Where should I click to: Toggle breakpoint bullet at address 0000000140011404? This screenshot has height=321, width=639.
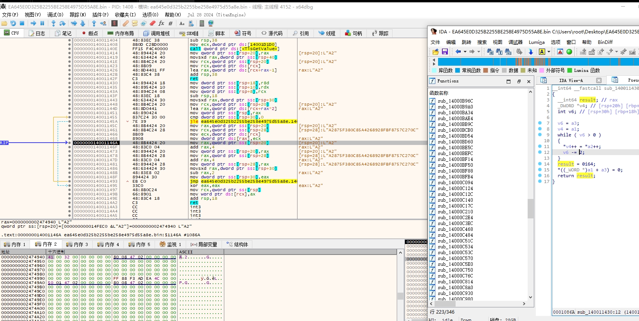pyautogui.click(x=69, y=40)
